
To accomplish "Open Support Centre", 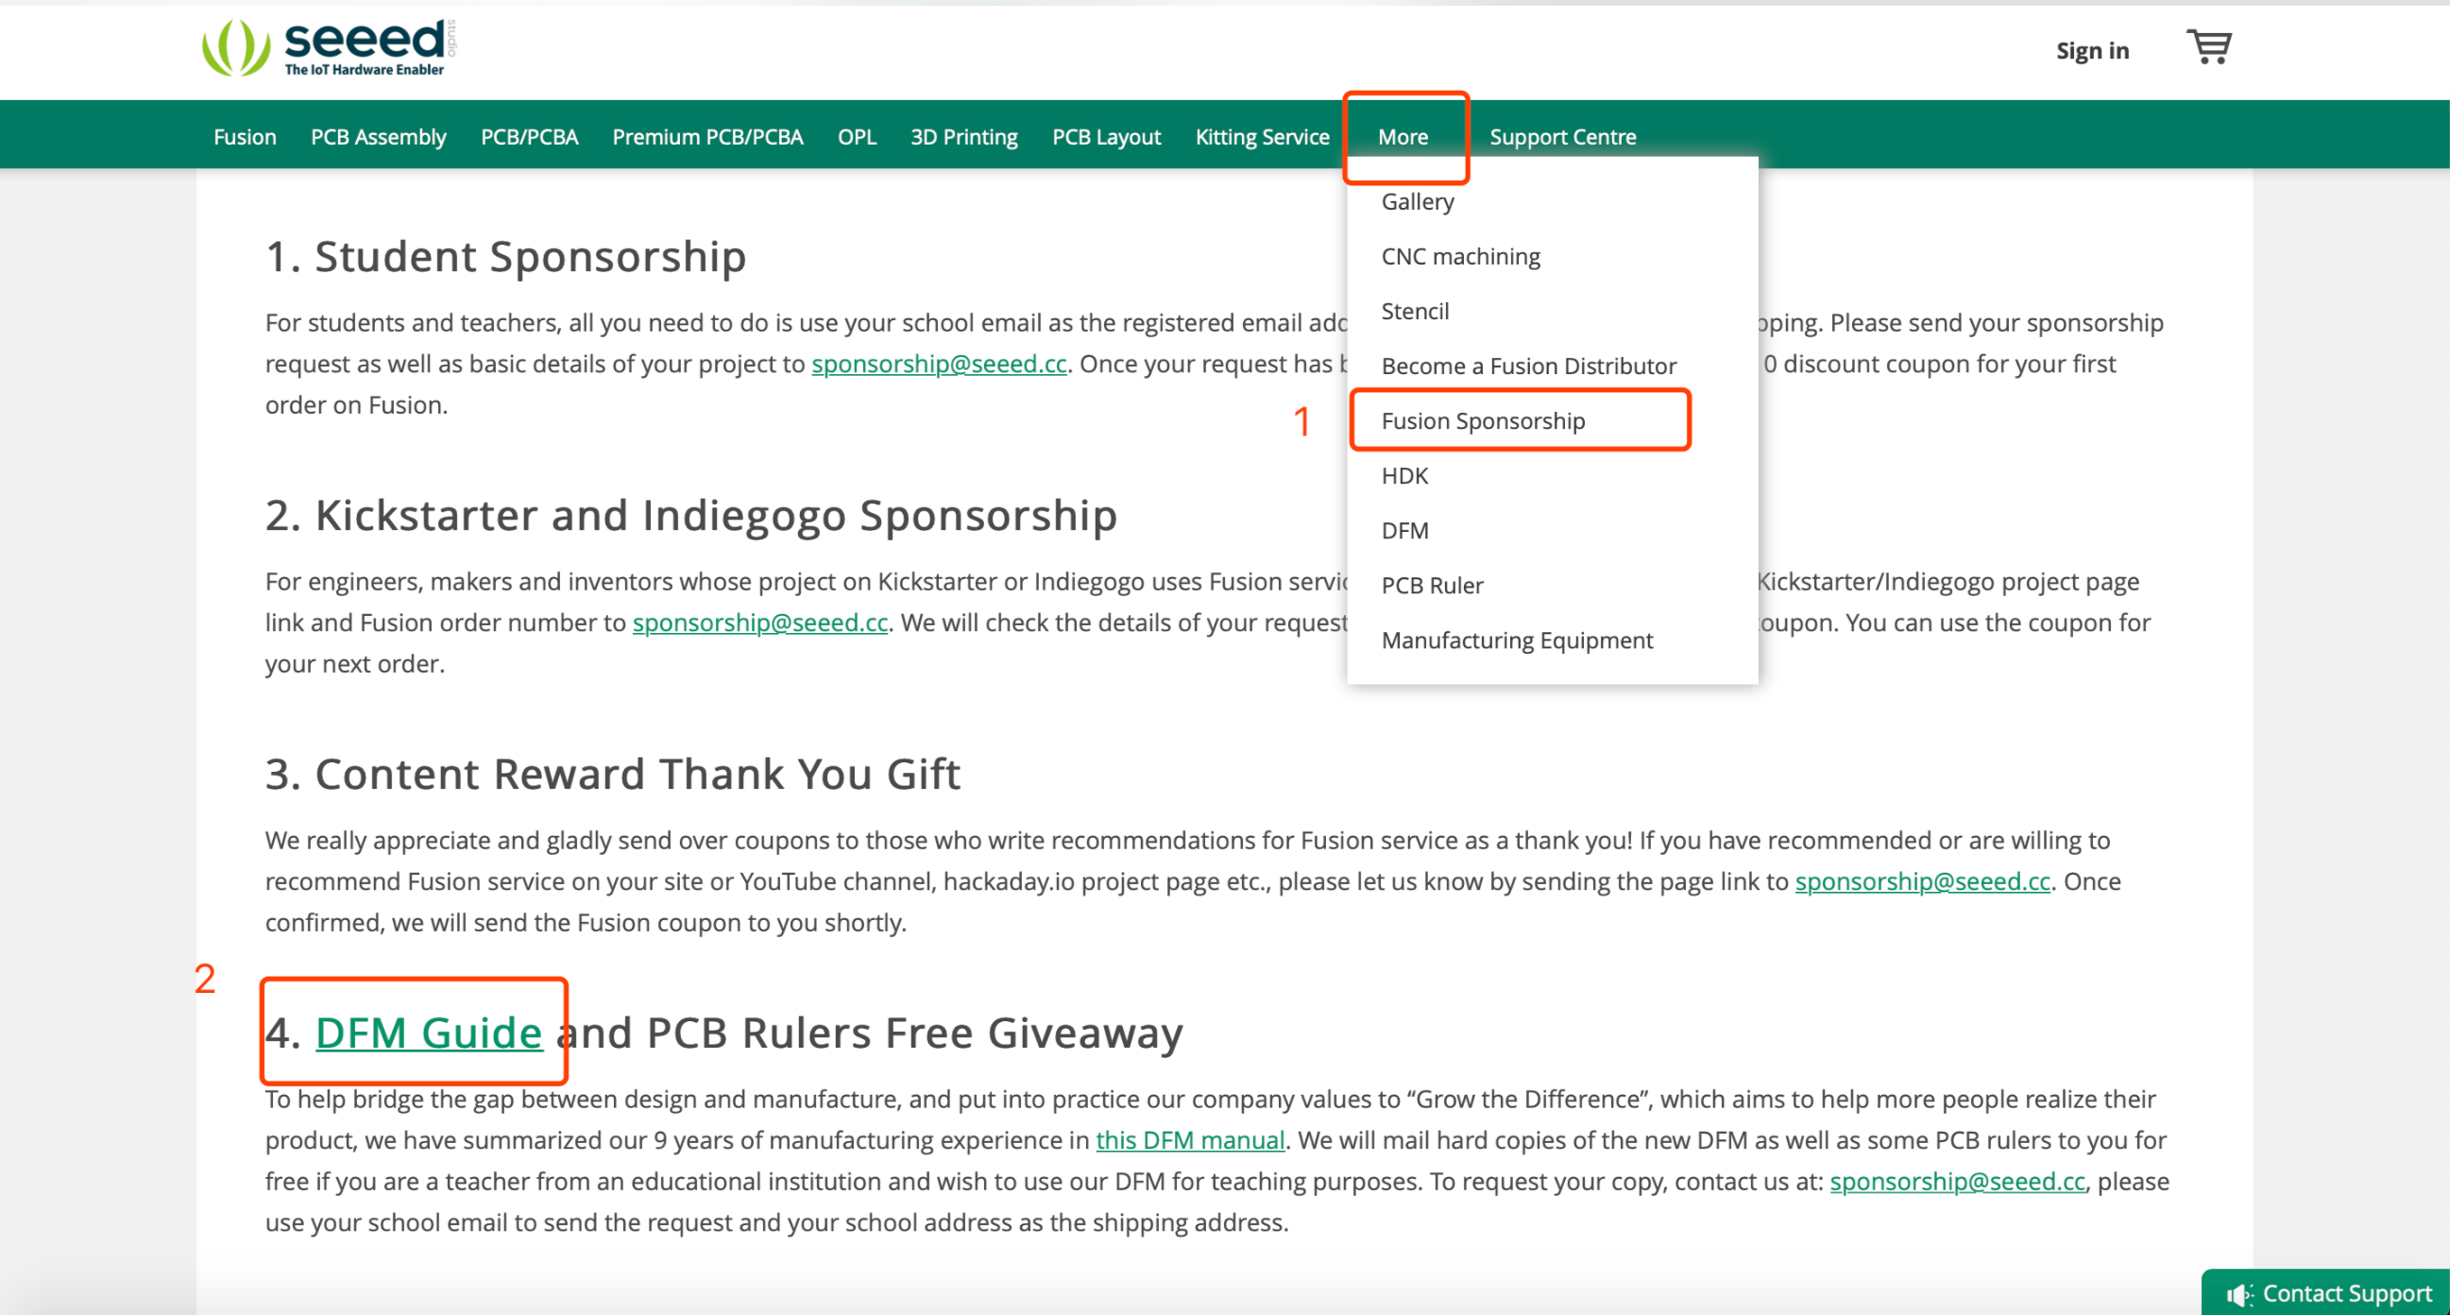I will 1561,137.
